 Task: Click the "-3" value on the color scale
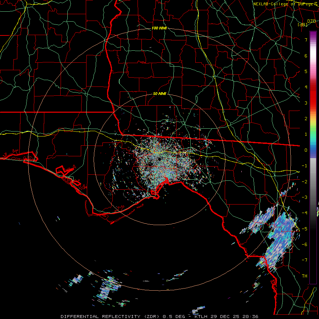304,197
